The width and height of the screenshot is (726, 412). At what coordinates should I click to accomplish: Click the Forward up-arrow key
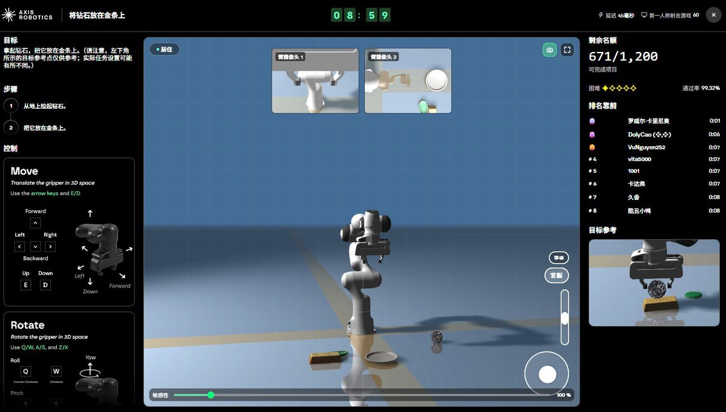click(x=35, y=223)
